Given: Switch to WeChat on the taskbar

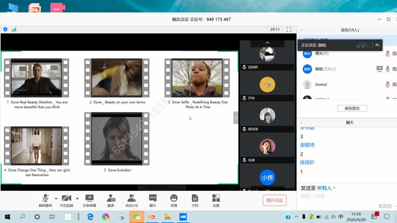Looking at the screenshot, I should point(137,217).
